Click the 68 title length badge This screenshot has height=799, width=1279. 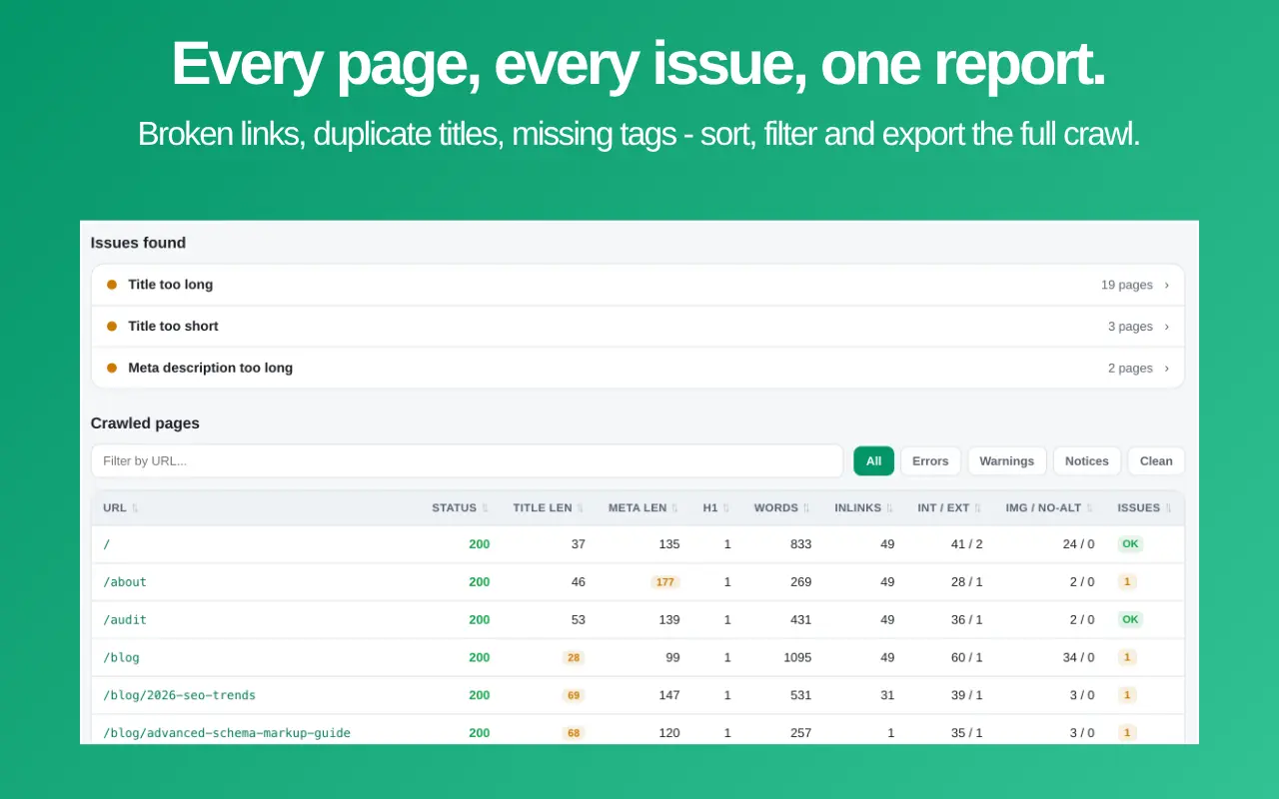pyautogui.click(x=574, y=734)
